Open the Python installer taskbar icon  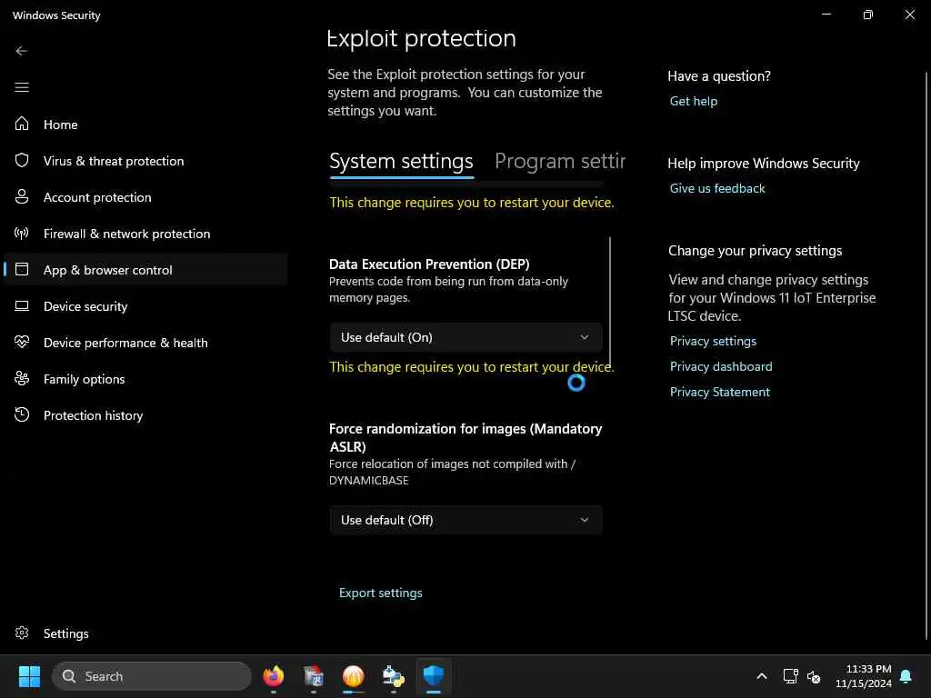coord(393,676)
